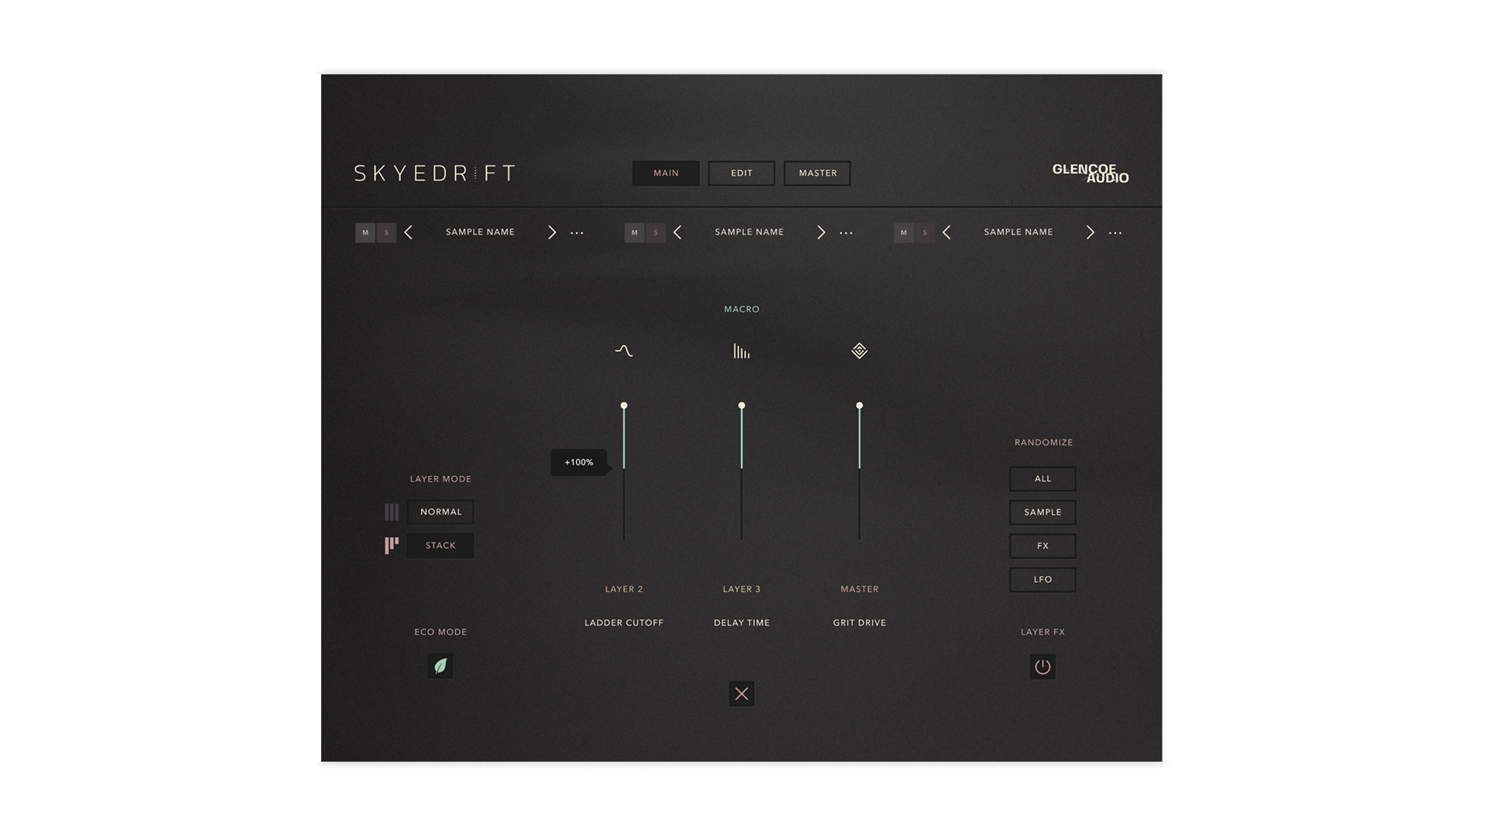Randomize the SAMPLE selection
Viewport: 1486px width, 836px height.
(1043, 512)
